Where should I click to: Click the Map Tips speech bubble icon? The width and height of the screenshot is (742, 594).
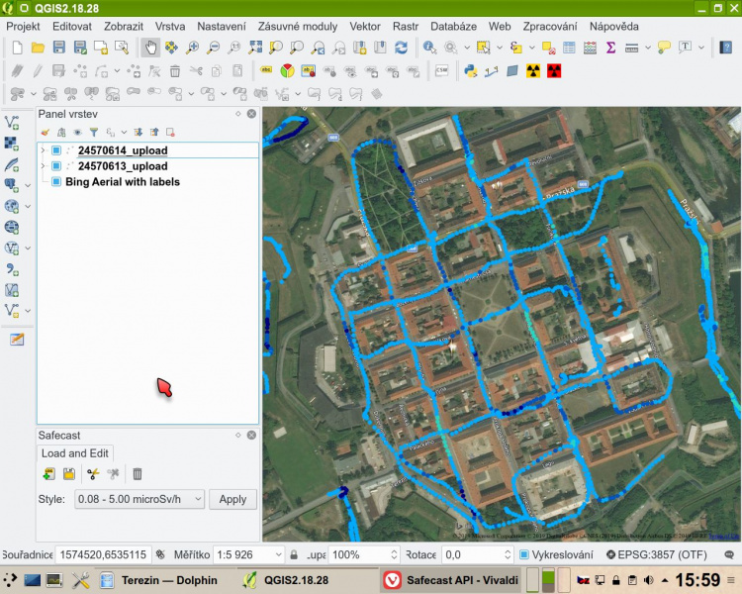point(664,48)
